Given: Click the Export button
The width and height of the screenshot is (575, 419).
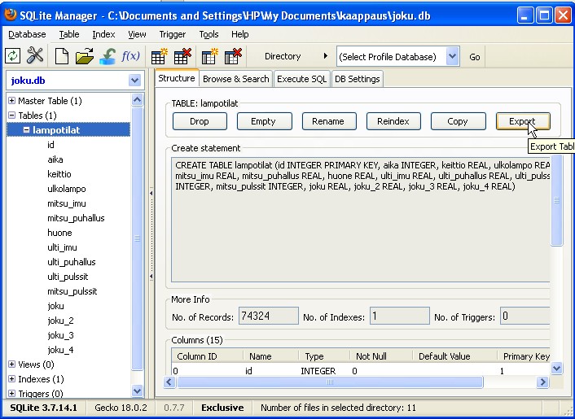Looking at the screenshot, I should click(x=523, y=121).
